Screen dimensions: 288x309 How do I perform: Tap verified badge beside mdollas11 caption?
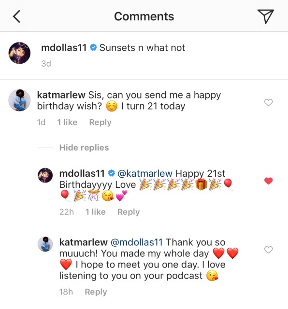coord(93,48)
